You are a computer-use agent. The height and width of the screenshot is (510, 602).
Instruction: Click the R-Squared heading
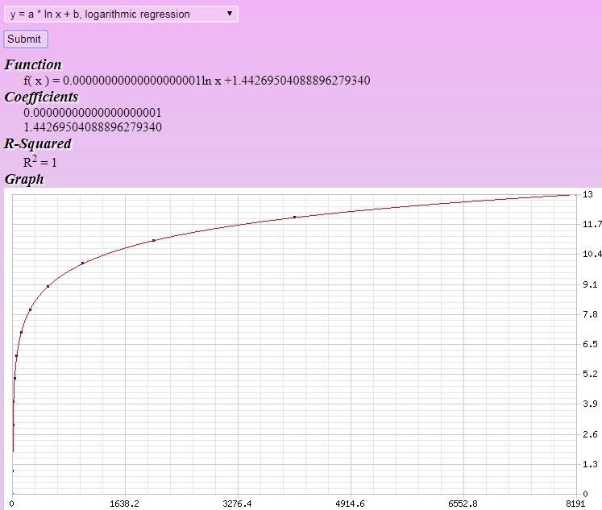coord(38,143)
